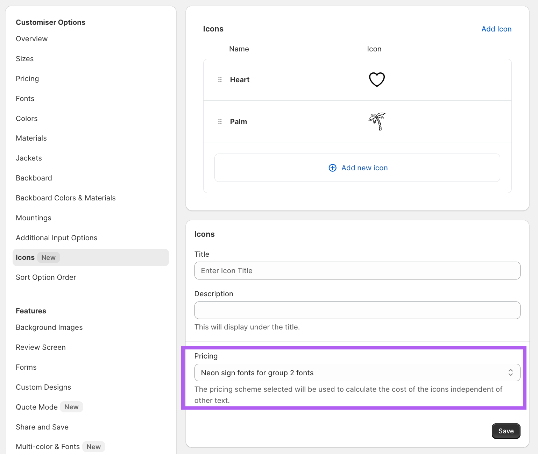Click the Description input field
The image size is (538, 454).
point(357,310)
